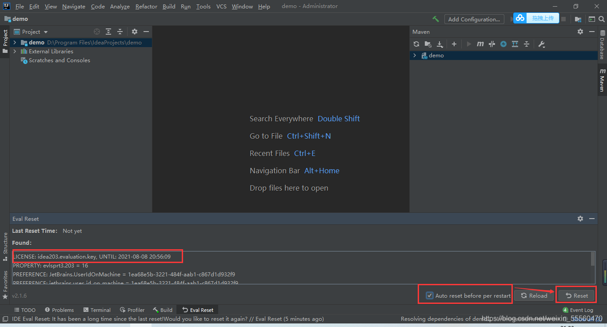Hide the Eval Reset panel
Viewport: 607px width, 327px height.
point(592,219)
